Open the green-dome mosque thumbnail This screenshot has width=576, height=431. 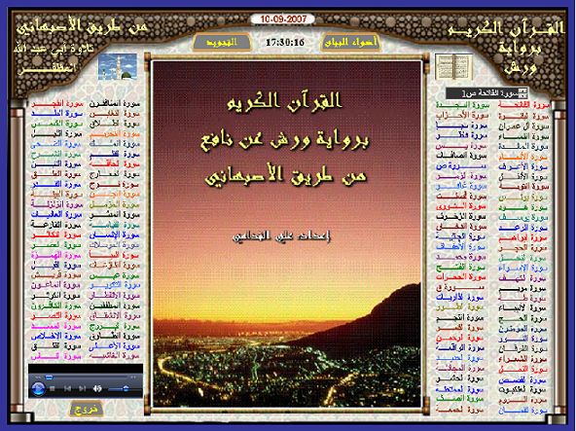[118, 67]
